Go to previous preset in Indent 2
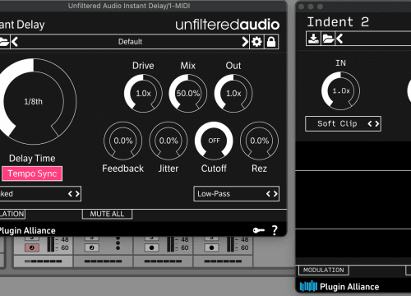 click(x=339, y=39)
